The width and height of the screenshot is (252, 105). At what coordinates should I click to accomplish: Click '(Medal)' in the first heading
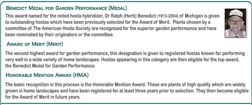(118, 8)
